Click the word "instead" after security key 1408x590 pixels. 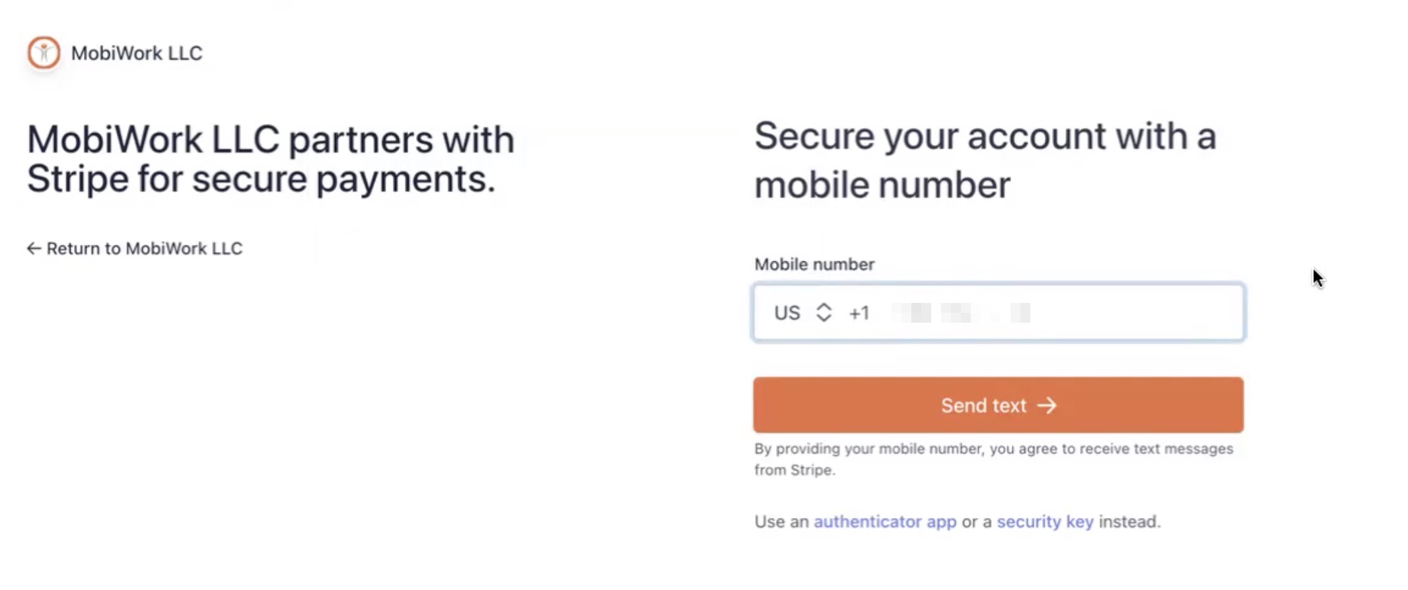1129,522
